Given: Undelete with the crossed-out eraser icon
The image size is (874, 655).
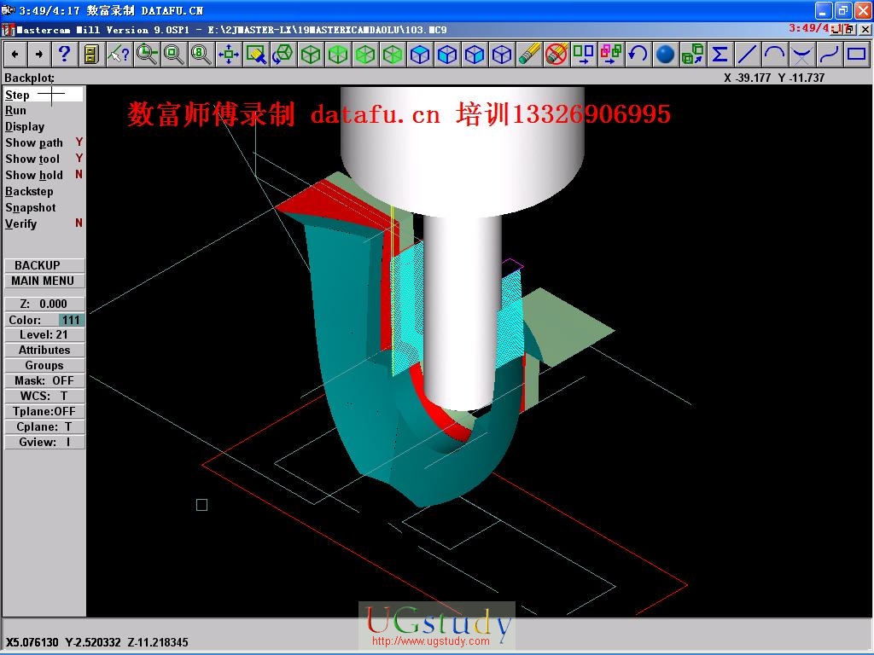Looking at the screenshot, I should pos(556,54).
